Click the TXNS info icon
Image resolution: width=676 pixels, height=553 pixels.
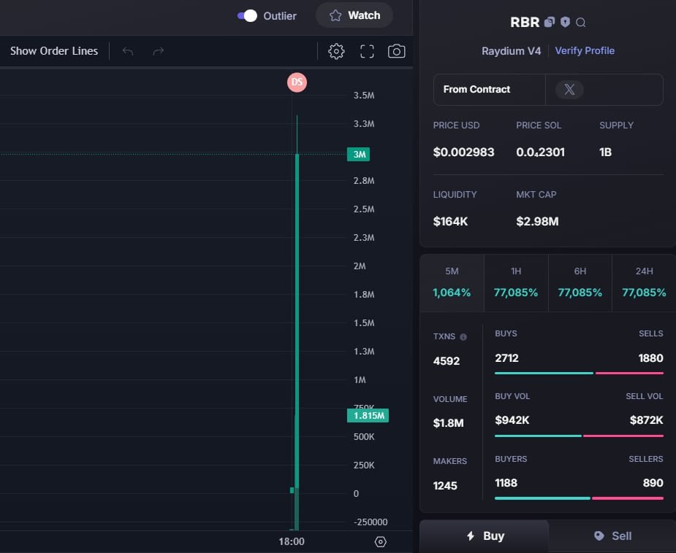(463, 337)
